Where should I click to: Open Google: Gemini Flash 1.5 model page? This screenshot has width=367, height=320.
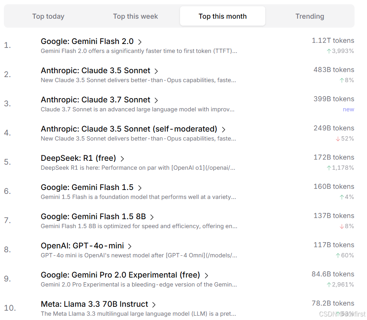point(87,187)
